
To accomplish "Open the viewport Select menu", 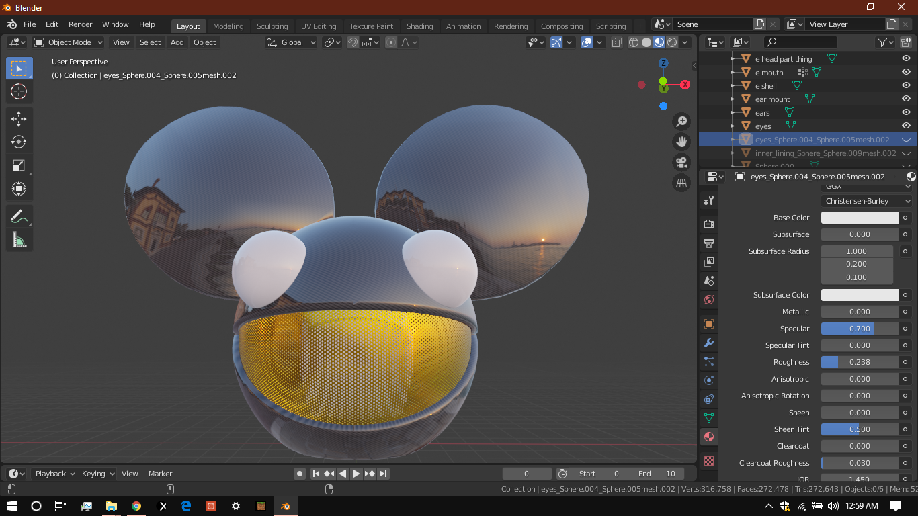I will 151,42.
